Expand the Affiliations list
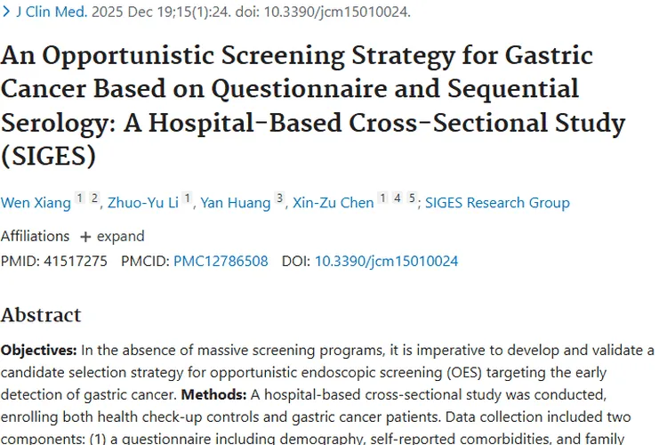 pos(112,236)
